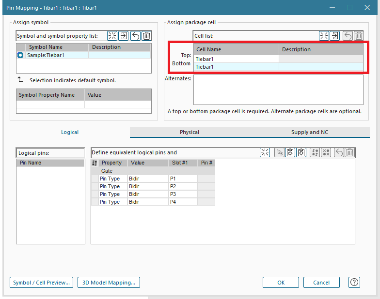Click New gate icon in logical pins toolbar
The image size is (380, 299).
point(265,152)
